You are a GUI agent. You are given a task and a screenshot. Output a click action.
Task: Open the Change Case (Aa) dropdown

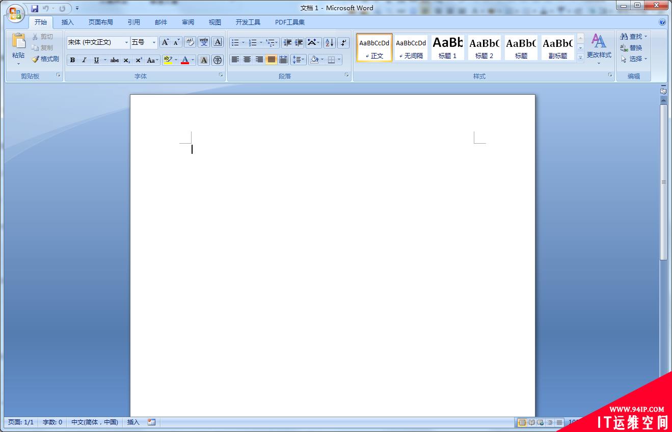(152, 60)
